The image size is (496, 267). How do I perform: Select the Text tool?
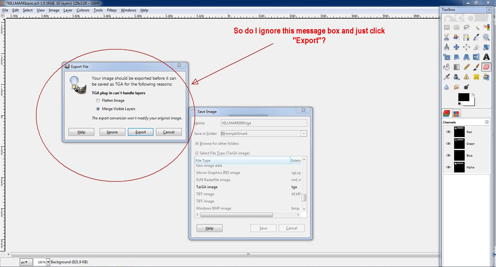tap(486, 57)
